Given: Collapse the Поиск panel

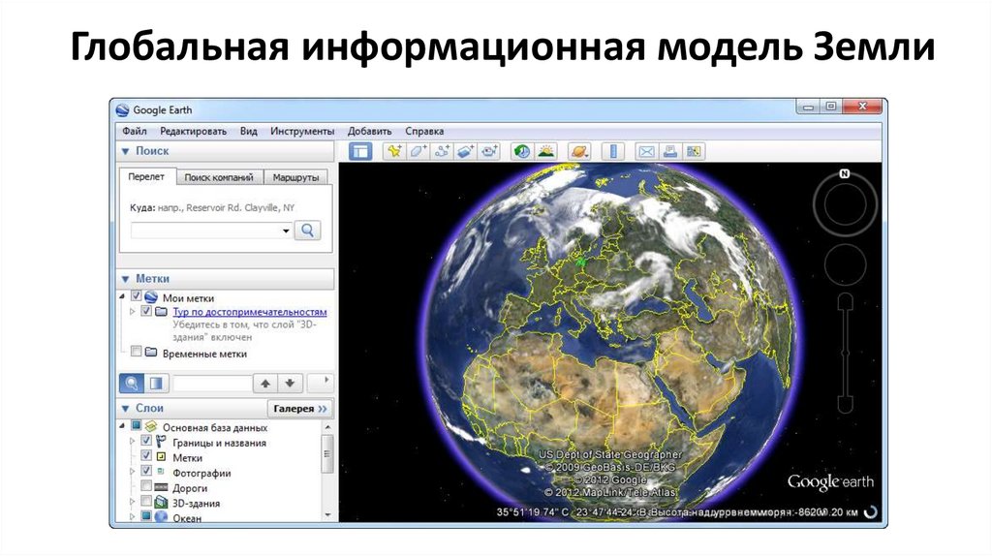Looking at the screenshot, I should [125, 151].
